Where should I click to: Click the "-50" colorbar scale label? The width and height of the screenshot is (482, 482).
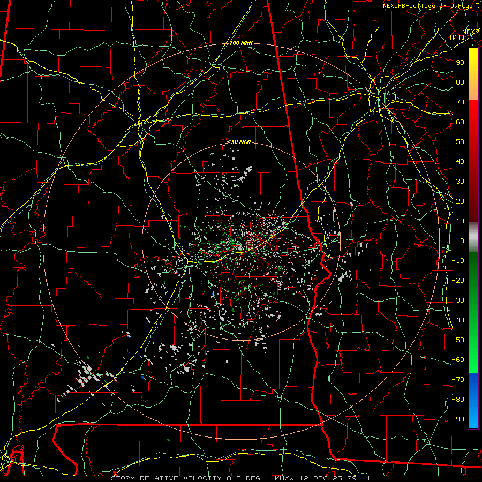pos(458,340)
